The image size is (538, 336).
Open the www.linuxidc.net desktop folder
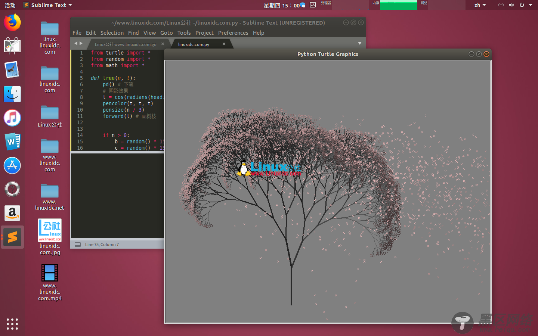(50, 197)
